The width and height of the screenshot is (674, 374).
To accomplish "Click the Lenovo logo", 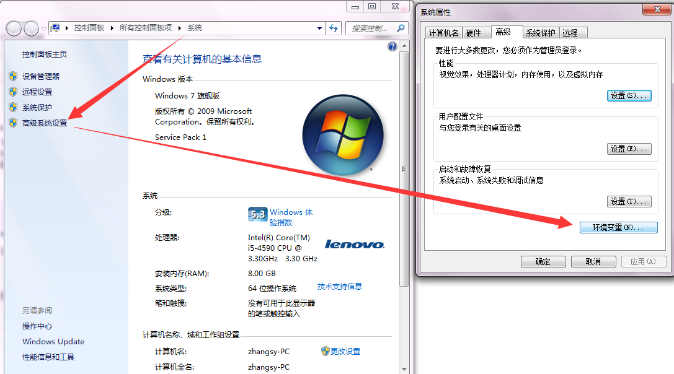I will [354, 245].
